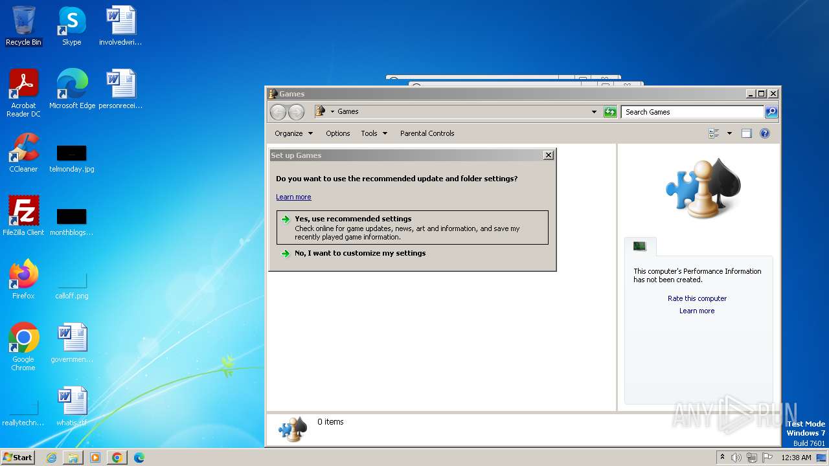Minimize the Games window
Viewport: 829px width, 466px height.
pyautogui.click(x=751, y=94)
